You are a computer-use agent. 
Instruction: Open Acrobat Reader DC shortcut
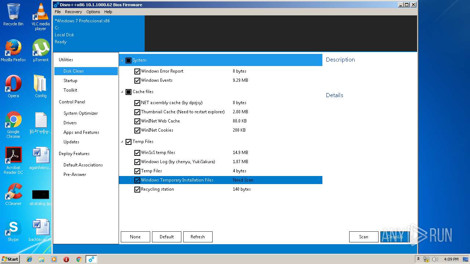(x=13, y=161)
